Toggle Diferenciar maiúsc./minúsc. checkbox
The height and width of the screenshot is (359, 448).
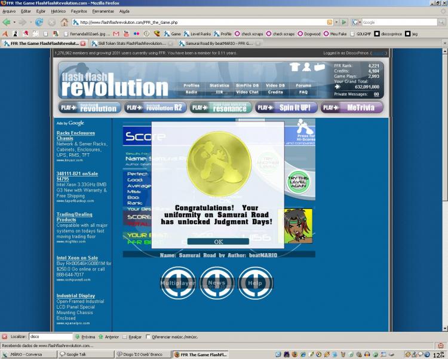point(148,337)
